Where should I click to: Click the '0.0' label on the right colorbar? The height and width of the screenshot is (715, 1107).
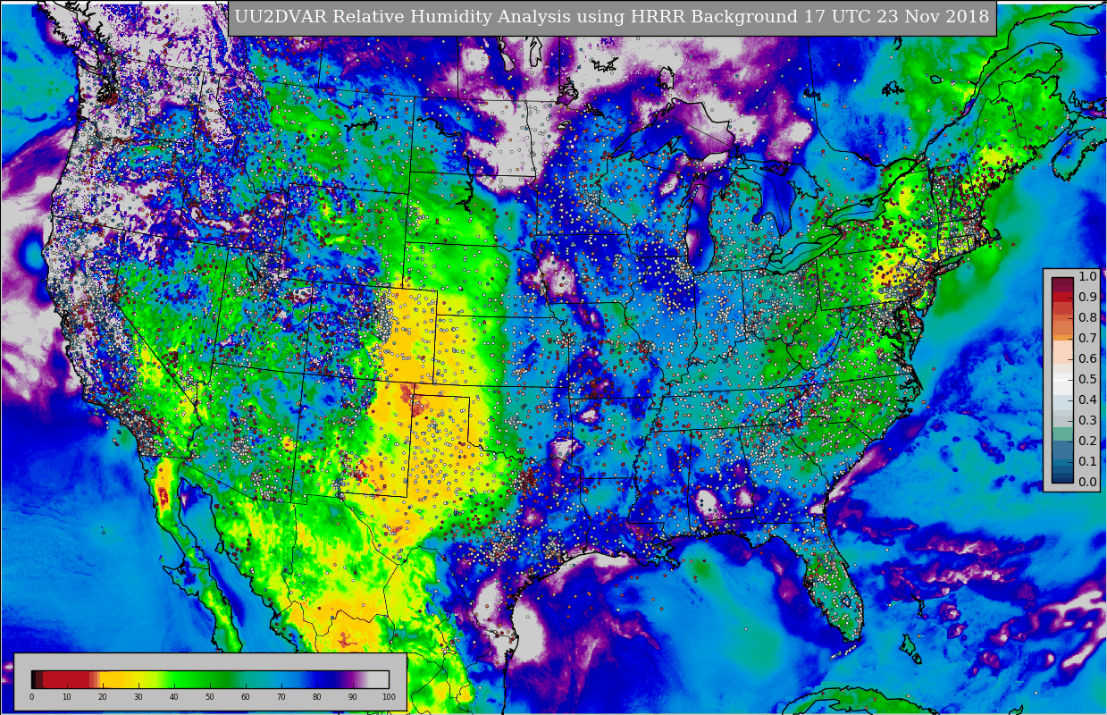[x=1087, y=482]
